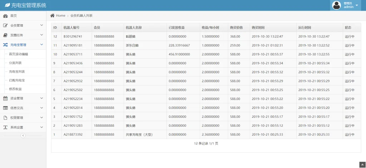Image resolution: width=366 pixels, height=168 pixels.
Task: Click the list icon beside 信息交流
Action: pyautogui.click(x=5, y=108)
